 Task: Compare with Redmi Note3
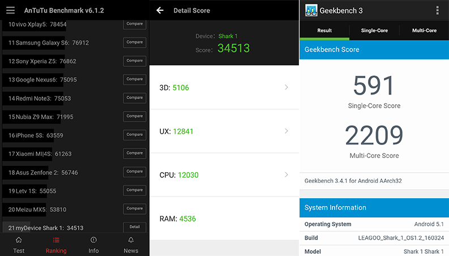(135, 98)
